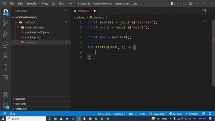Click the Prettier status item
The height and width of the screenshot is (121, 215).
click(x=192, y=114)
